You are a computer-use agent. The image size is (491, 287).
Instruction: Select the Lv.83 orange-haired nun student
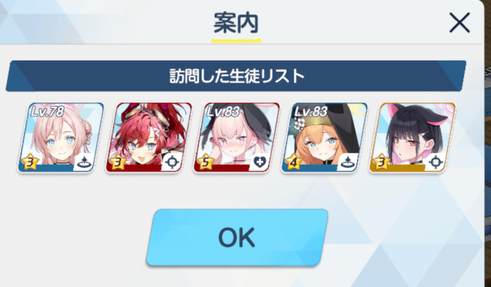coord(324,137)
